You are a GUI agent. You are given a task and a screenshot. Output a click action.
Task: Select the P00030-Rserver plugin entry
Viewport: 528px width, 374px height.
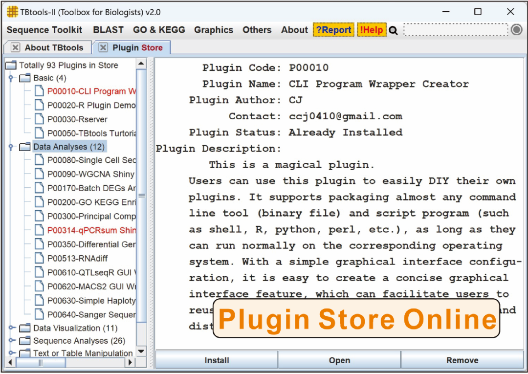pyautogui.click(x=77, y=119)
